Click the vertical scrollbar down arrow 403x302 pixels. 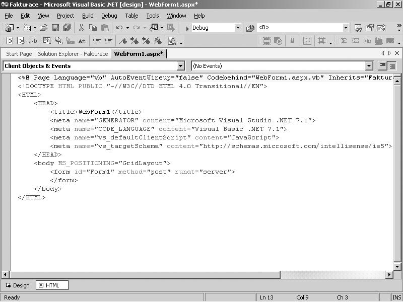pyautogui.click(x=397, y=266)
